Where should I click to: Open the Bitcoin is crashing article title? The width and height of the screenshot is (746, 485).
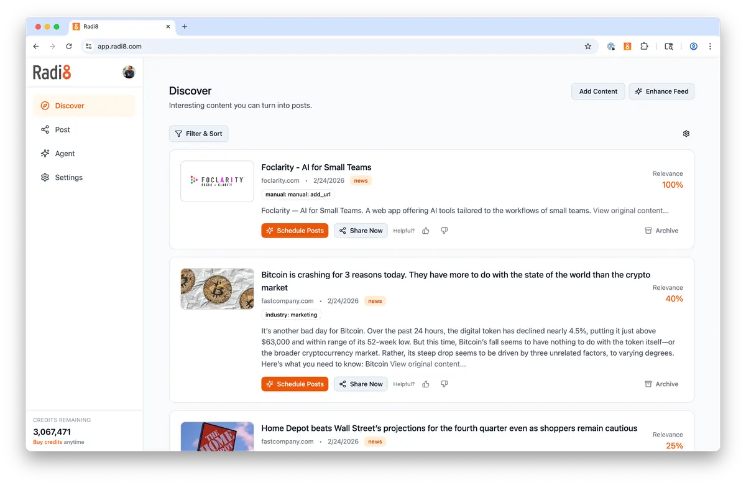456,281
